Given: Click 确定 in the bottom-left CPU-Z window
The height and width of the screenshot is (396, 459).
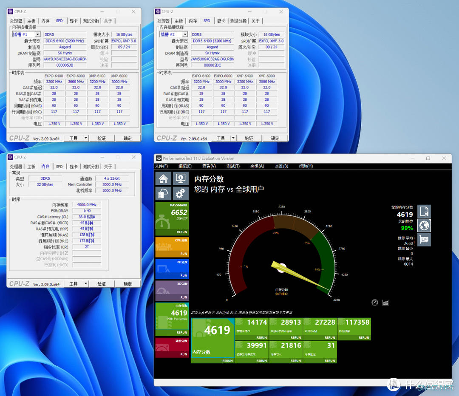Looking at the screenshot, I should pos(127,283).
